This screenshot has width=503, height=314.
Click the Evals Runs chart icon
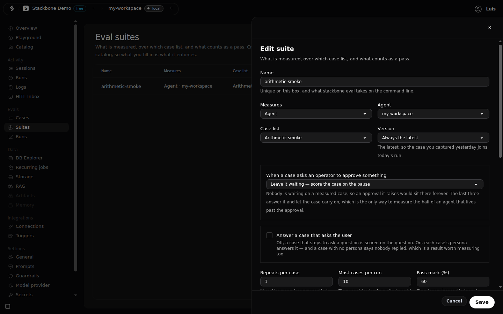tap(10, 137)
